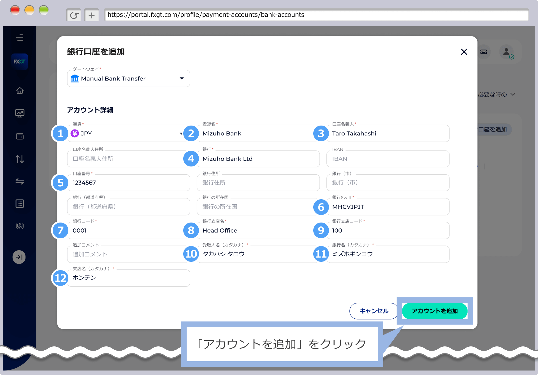Viewport: 538px width, 375px height.
Task: Click the 支店名（カタカナ）field ホンテン
Action: 129,278
